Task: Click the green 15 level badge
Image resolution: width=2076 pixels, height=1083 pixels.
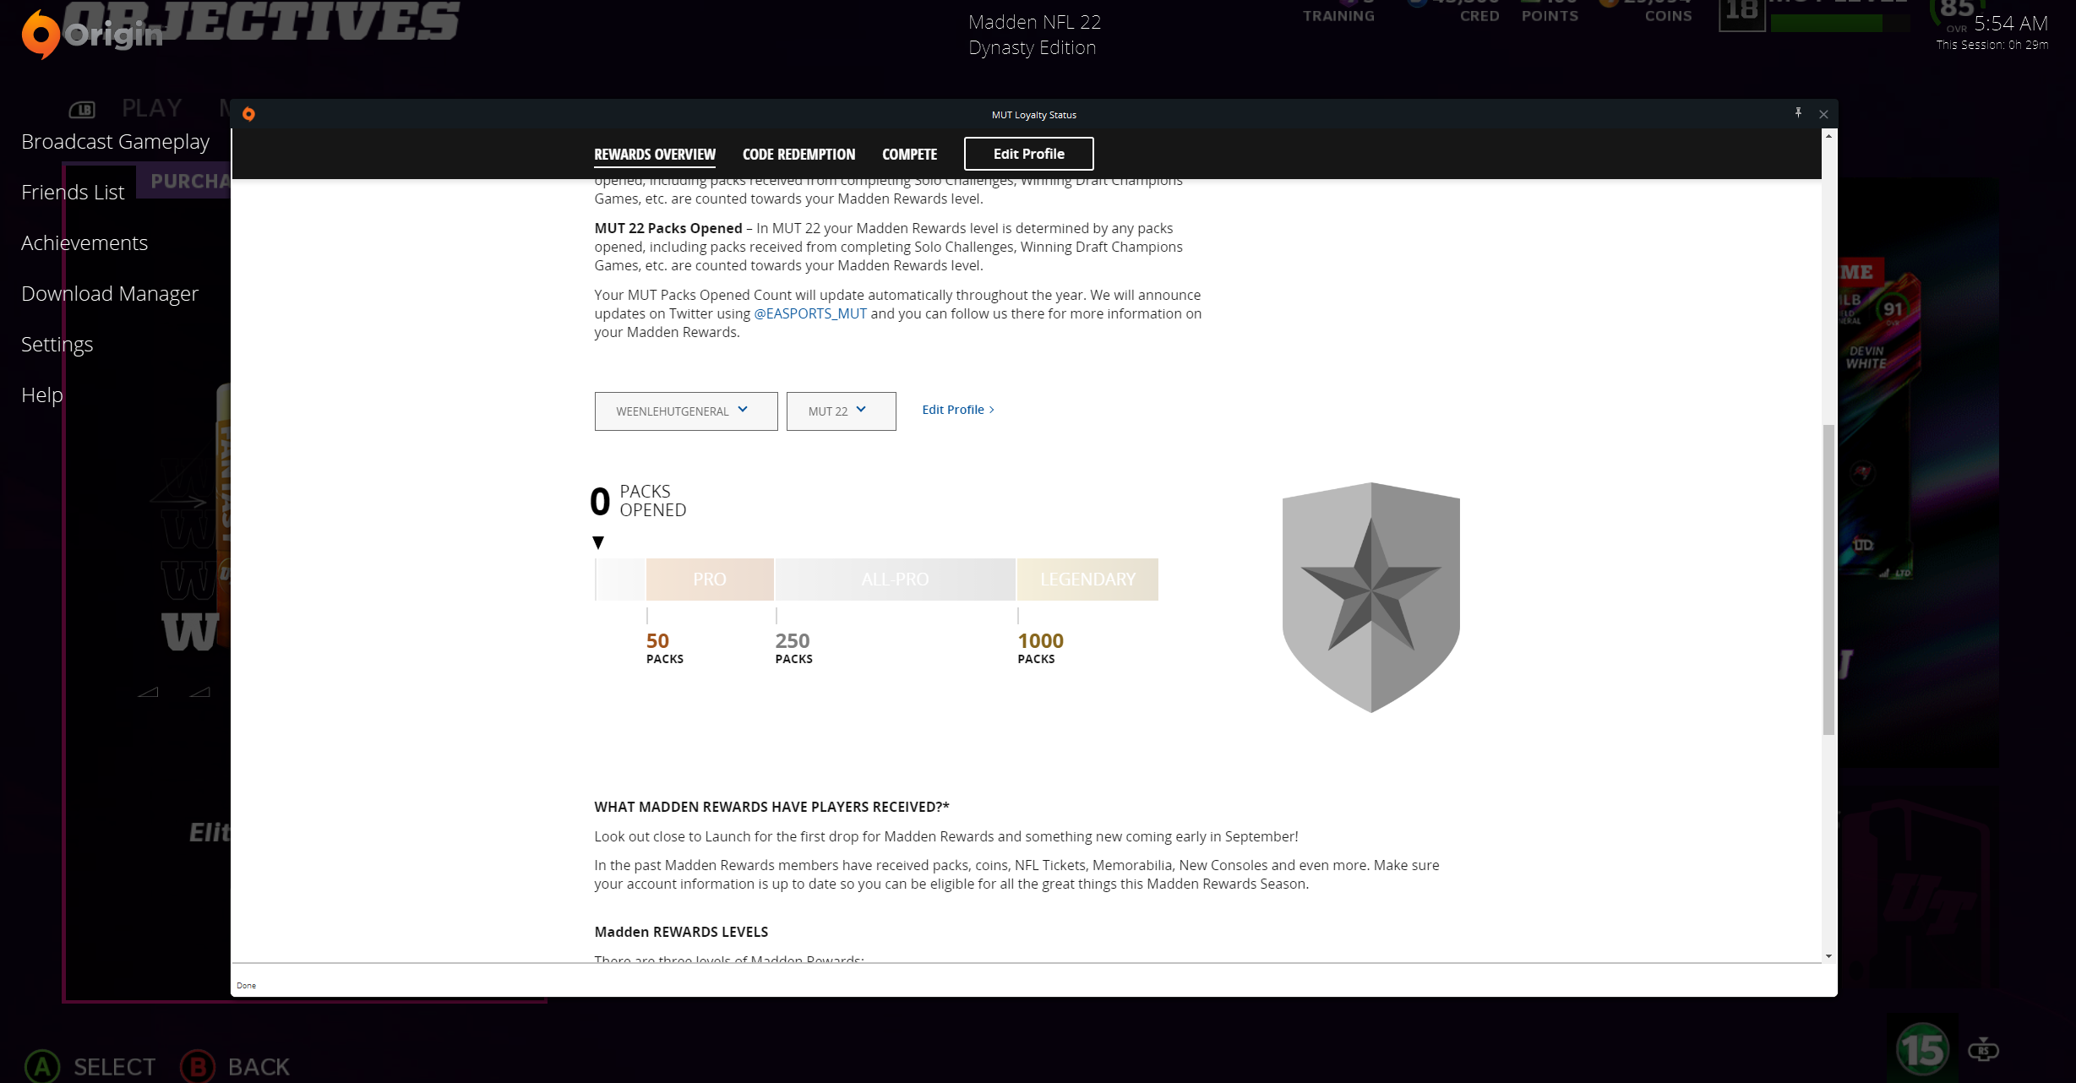Action: [1922, 1050]
